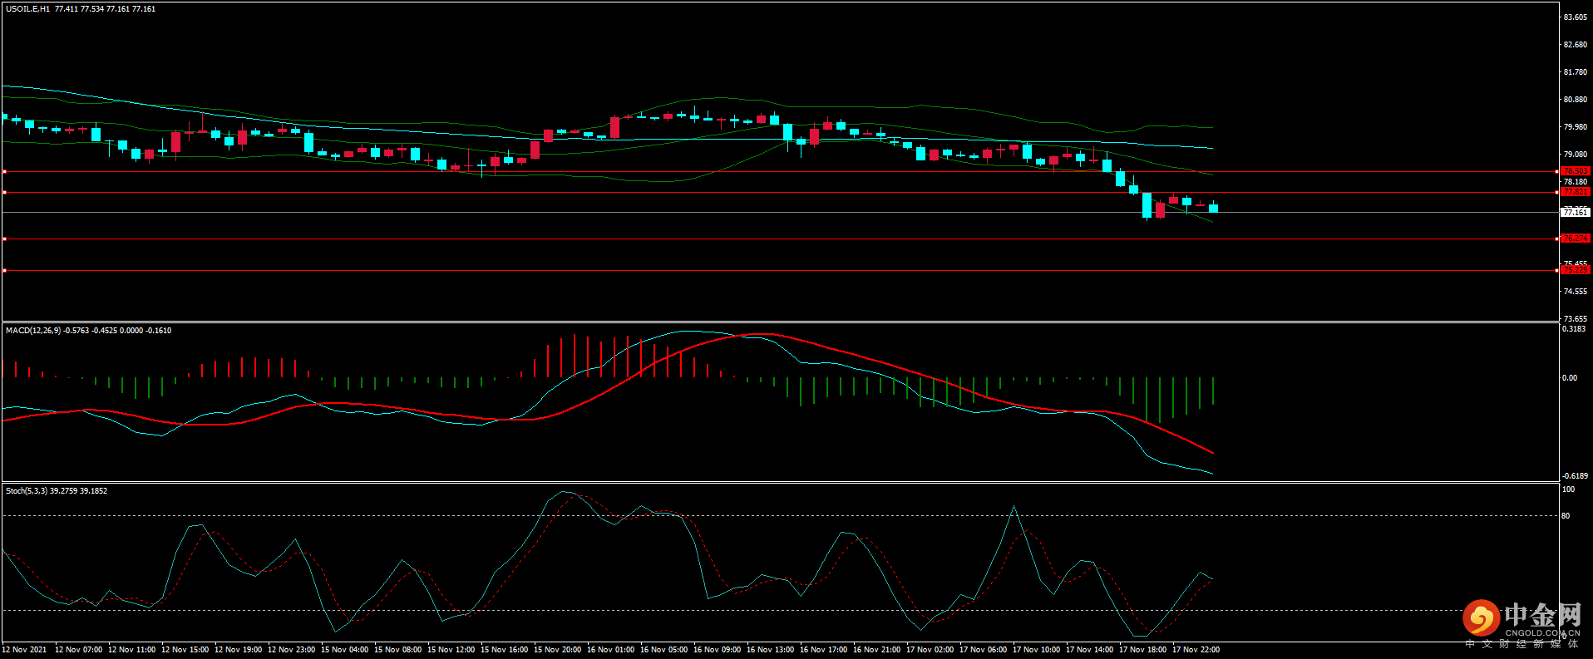Click the 中金网 watermark text
The image size is (1593, 659).
1542,615
